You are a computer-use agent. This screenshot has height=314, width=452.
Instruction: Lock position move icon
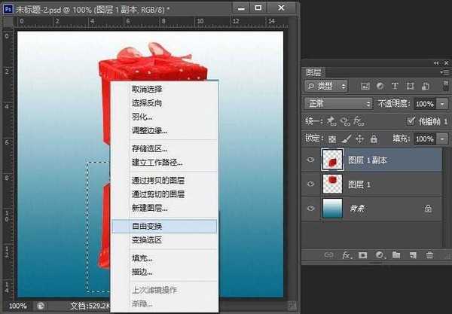point(359,139)
